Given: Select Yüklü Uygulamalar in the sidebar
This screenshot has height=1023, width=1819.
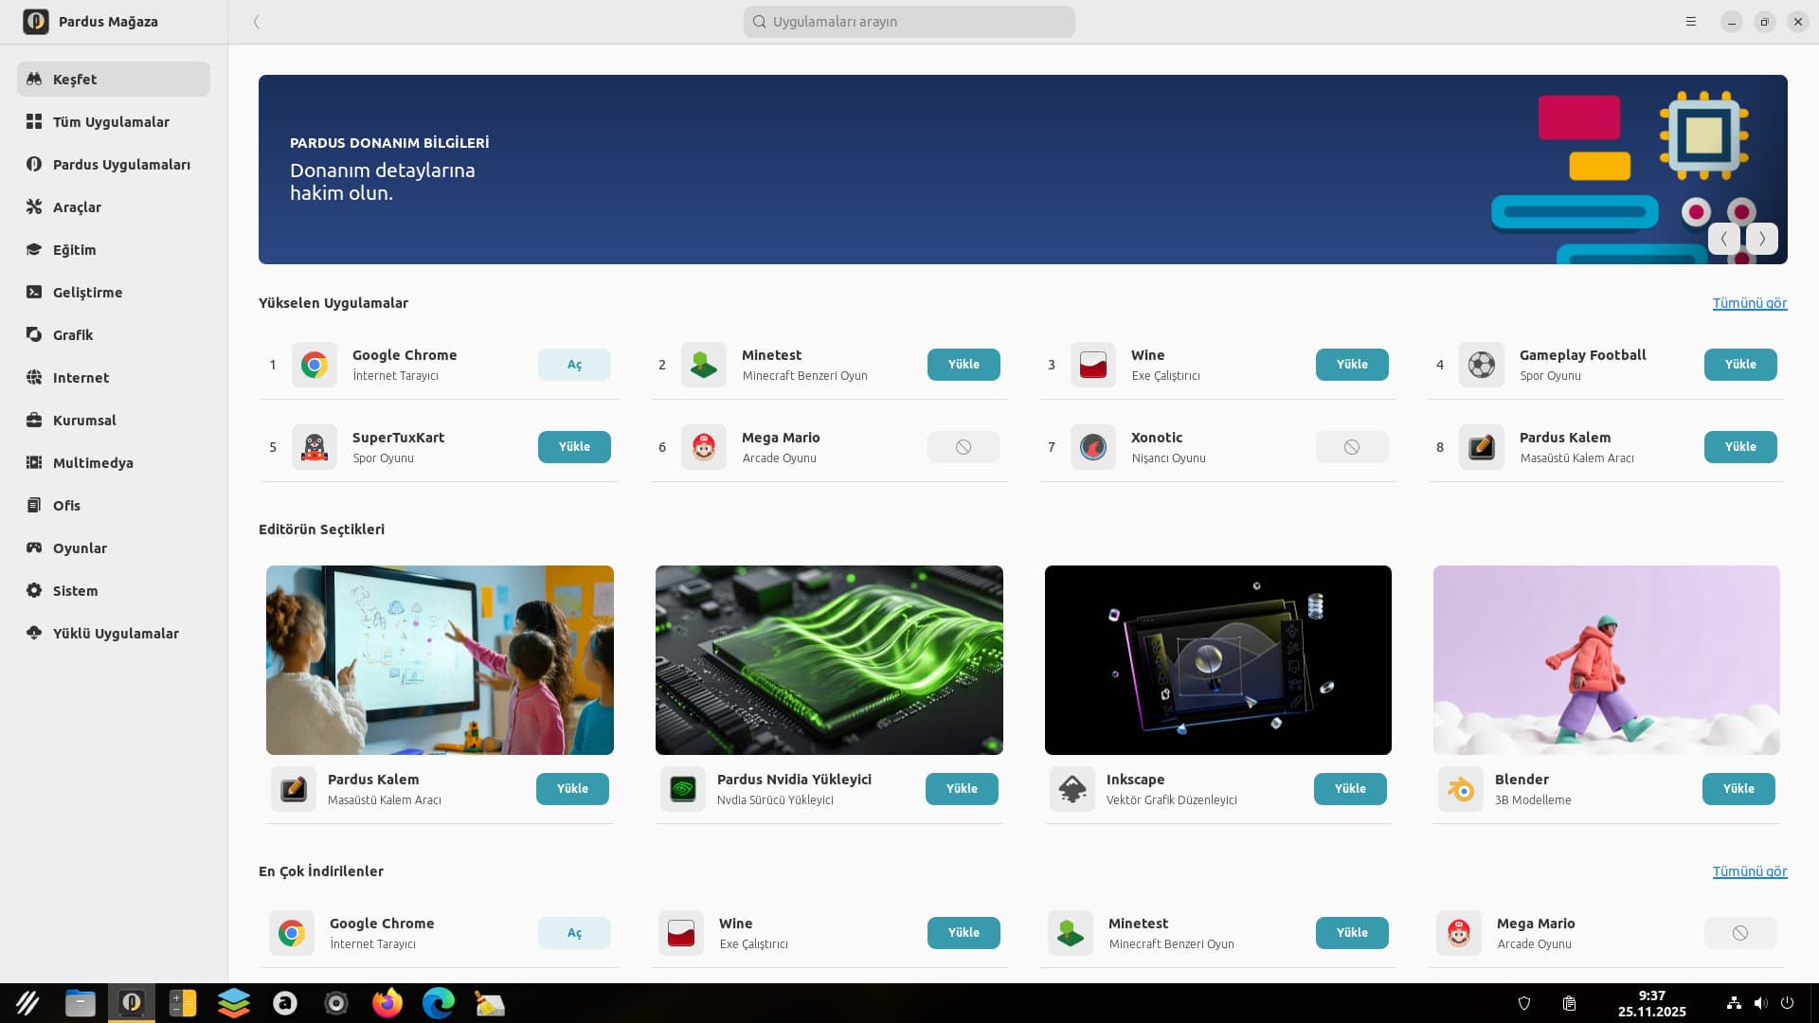Looking at the screenshot, I should point(116,633).
